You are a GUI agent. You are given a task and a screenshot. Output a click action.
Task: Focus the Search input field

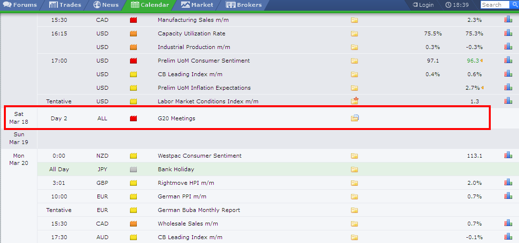(495, 5)
